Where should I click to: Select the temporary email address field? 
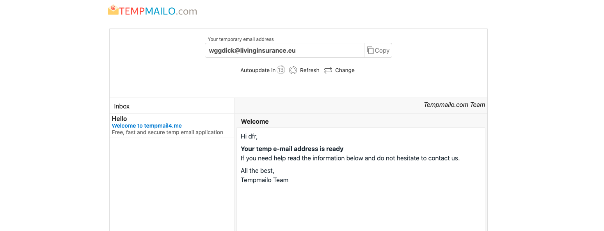coord(284,50)
